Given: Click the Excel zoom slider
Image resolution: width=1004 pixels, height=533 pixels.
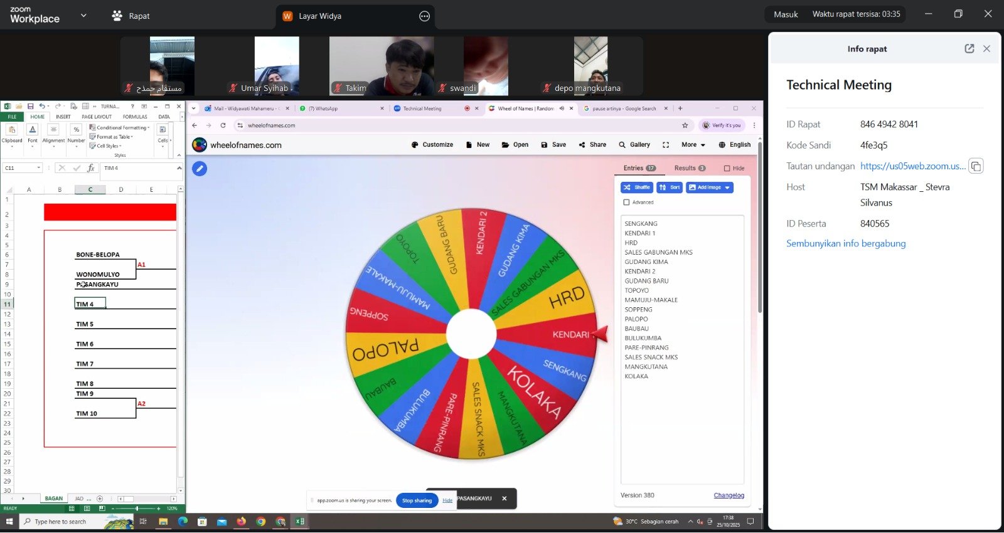Looking at the screenshot, I should tap(136, 509).
